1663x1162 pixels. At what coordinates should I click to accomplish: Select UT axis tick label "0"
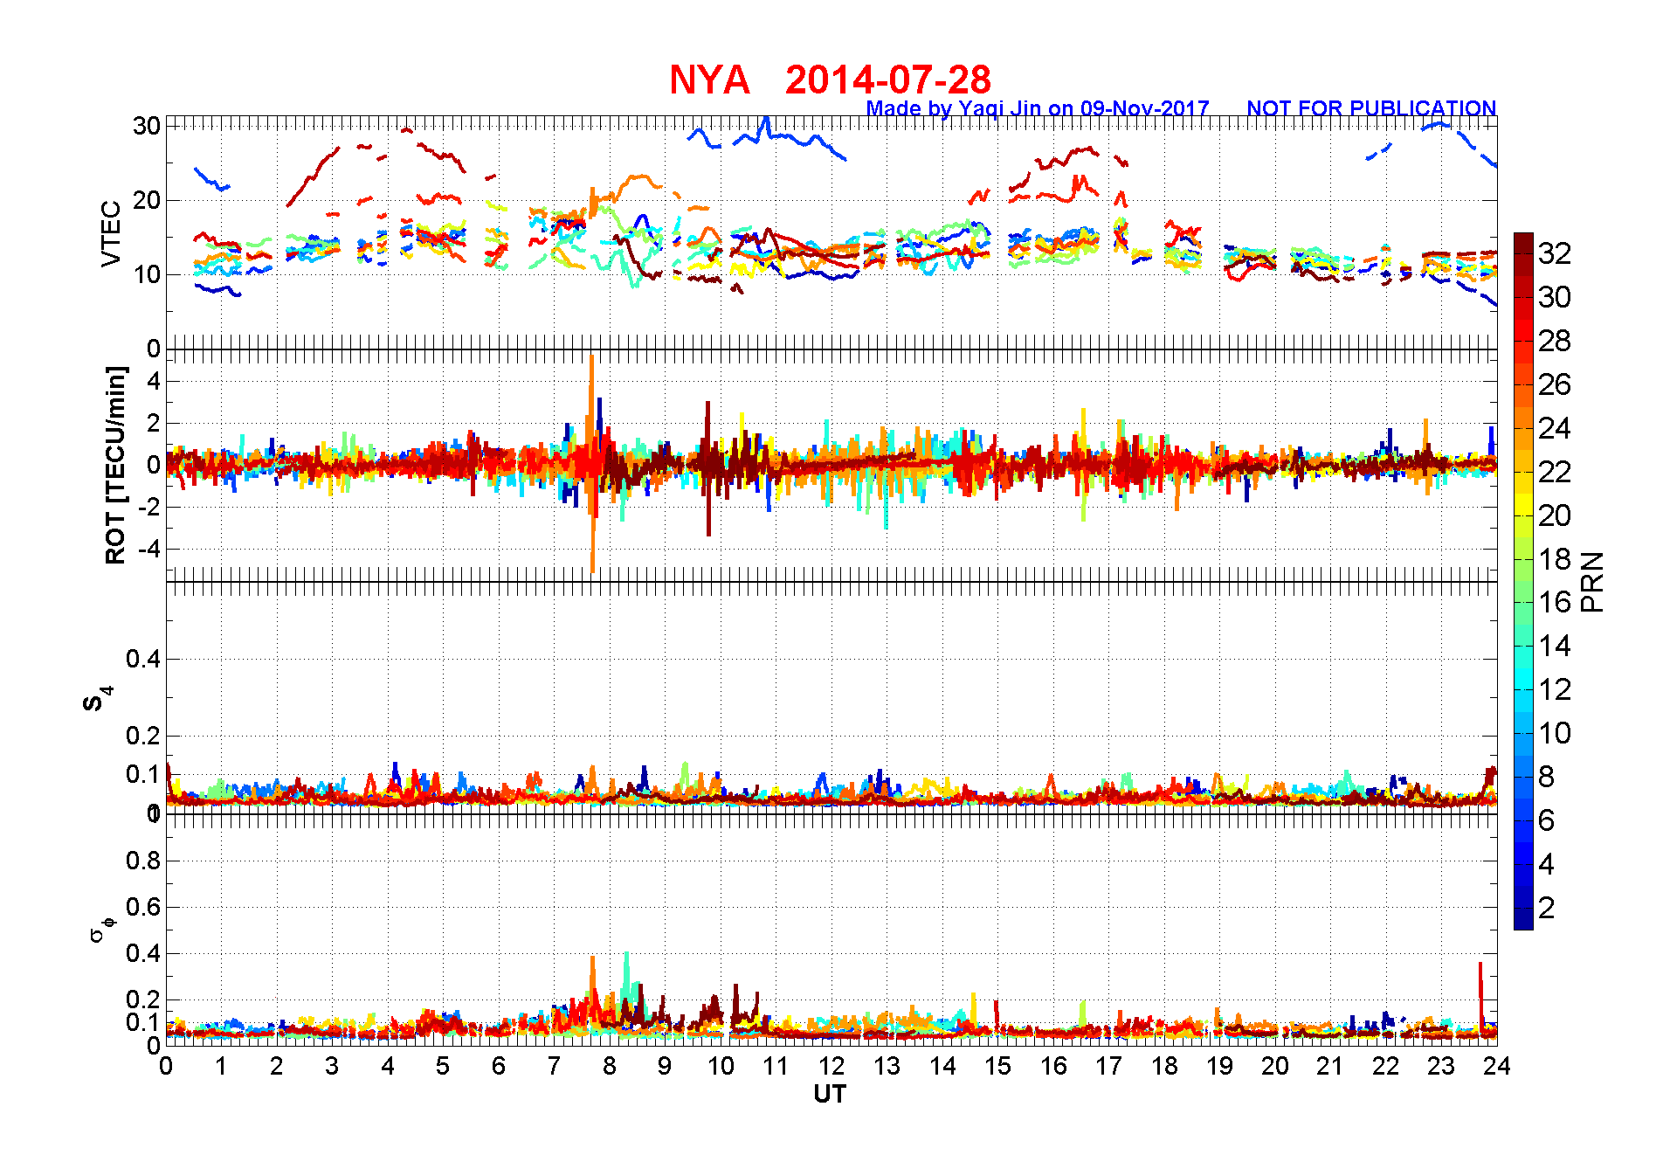coord(166,1066)
